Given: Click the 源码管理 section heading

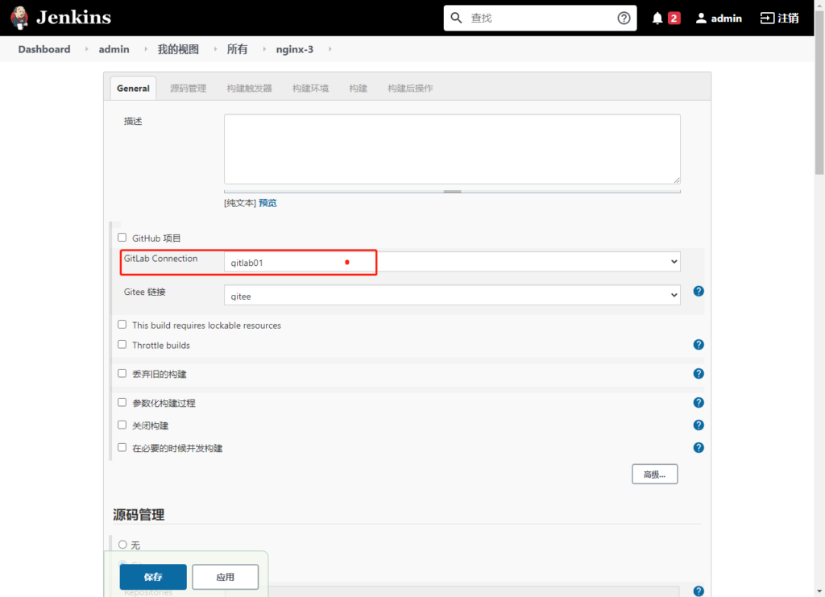Looking at the screenshot, I should pos(139,515).
